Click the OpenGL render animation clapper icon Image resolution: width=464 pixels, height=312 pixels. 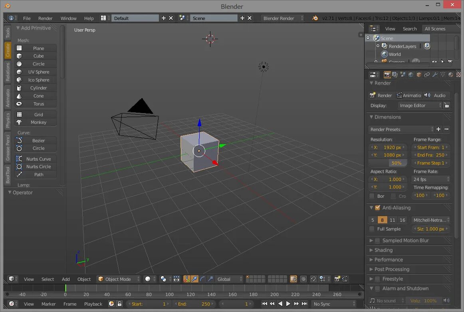point(345,279)
